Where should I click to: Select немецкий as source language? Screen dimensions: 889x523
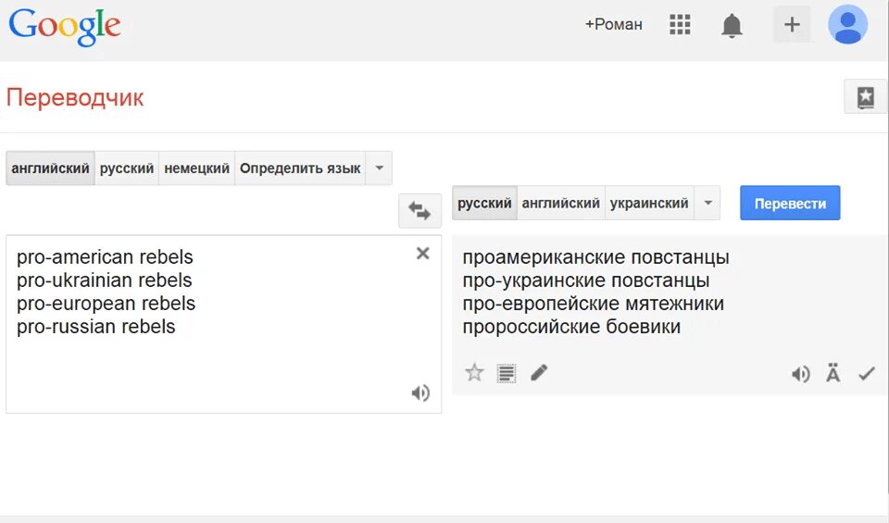click(x=196, y=168)
